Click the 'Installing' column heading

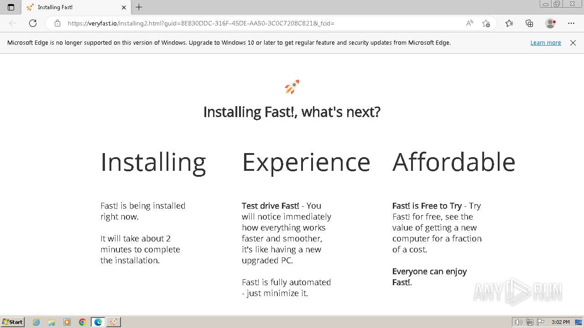153,163
